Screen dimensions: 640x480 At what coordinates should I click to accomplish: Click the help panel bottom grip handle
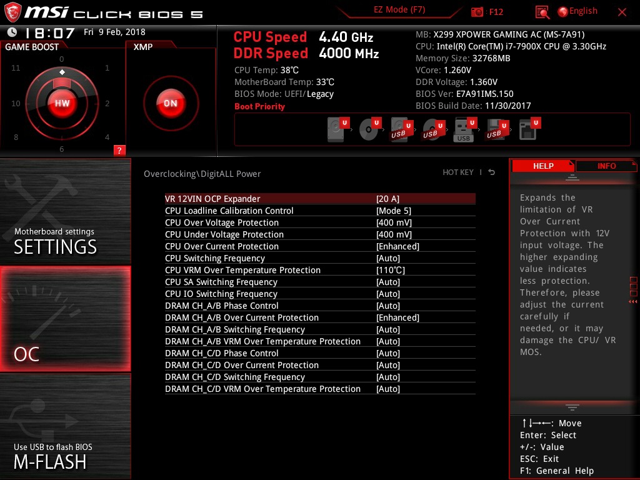pyautogui.click(x=572, y=407)
